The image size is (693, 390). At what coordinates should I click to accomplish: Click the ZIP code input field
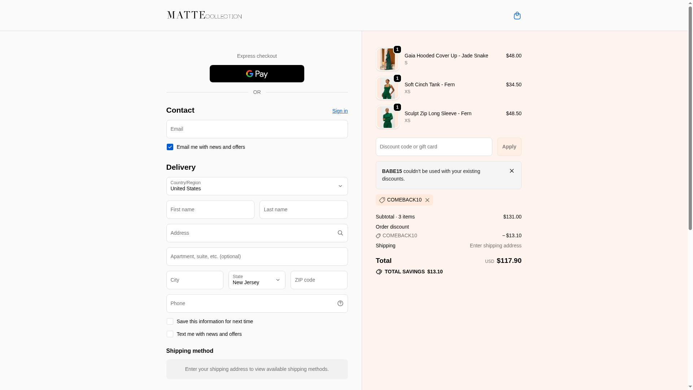[x=319, y=280]
